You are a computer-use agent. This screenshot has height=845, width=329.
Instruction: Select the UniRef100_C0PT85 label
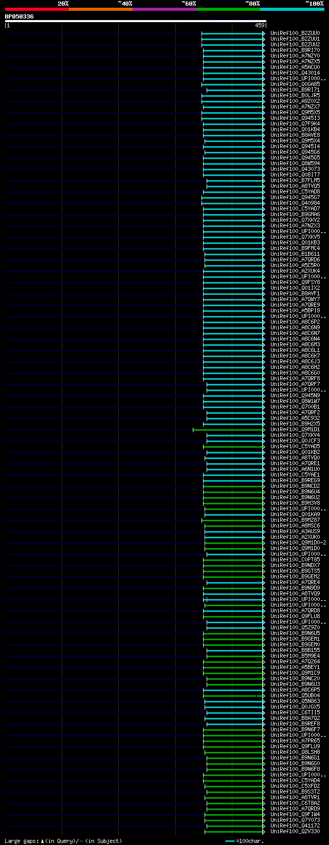(295, 560)
